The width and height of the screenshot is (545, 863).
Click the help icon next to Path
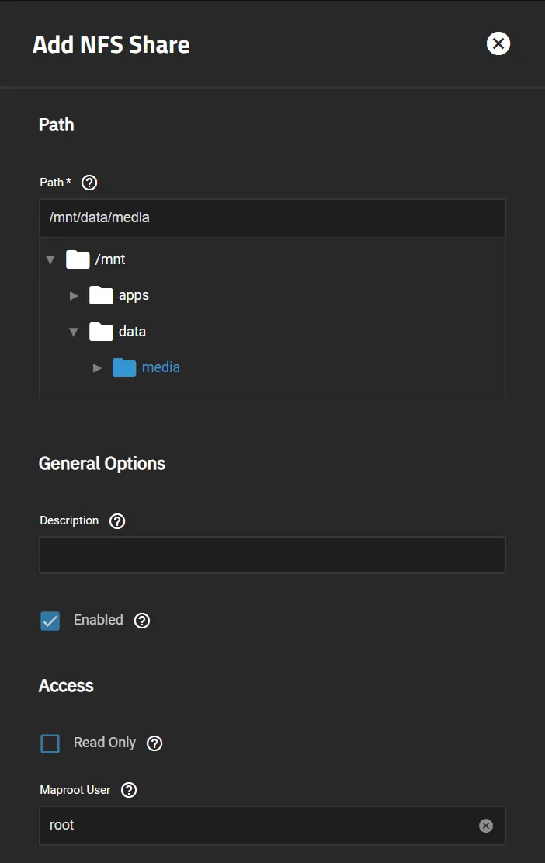(x=89, y=183)
